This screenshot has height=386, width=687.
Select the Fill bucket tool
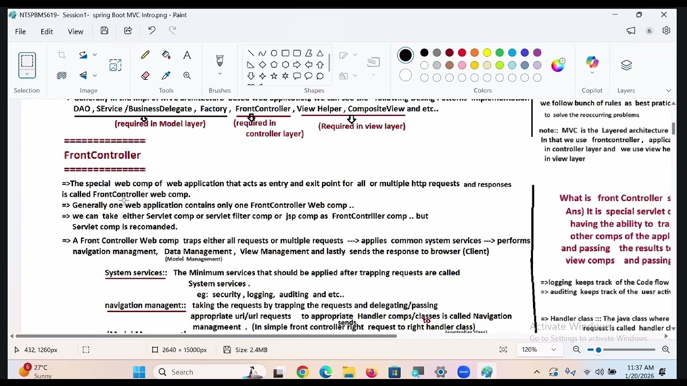pyautogui.click(x=166, y=55)
